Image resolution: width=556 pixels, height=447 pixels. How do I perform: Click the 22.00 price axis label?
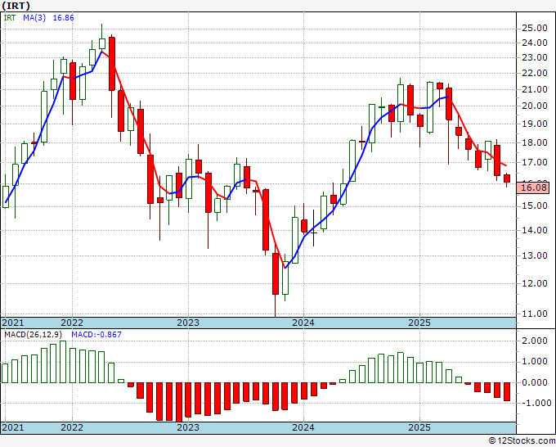(535, 74)
